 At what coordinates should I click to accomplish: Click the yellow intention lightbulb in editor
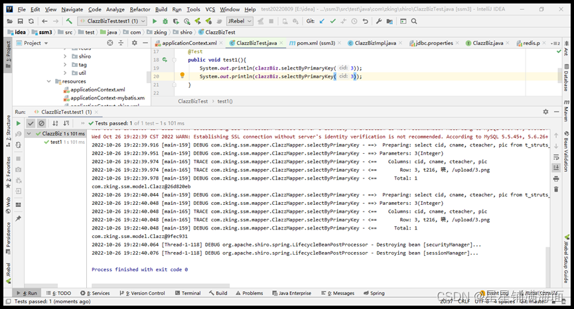[182, 76]
